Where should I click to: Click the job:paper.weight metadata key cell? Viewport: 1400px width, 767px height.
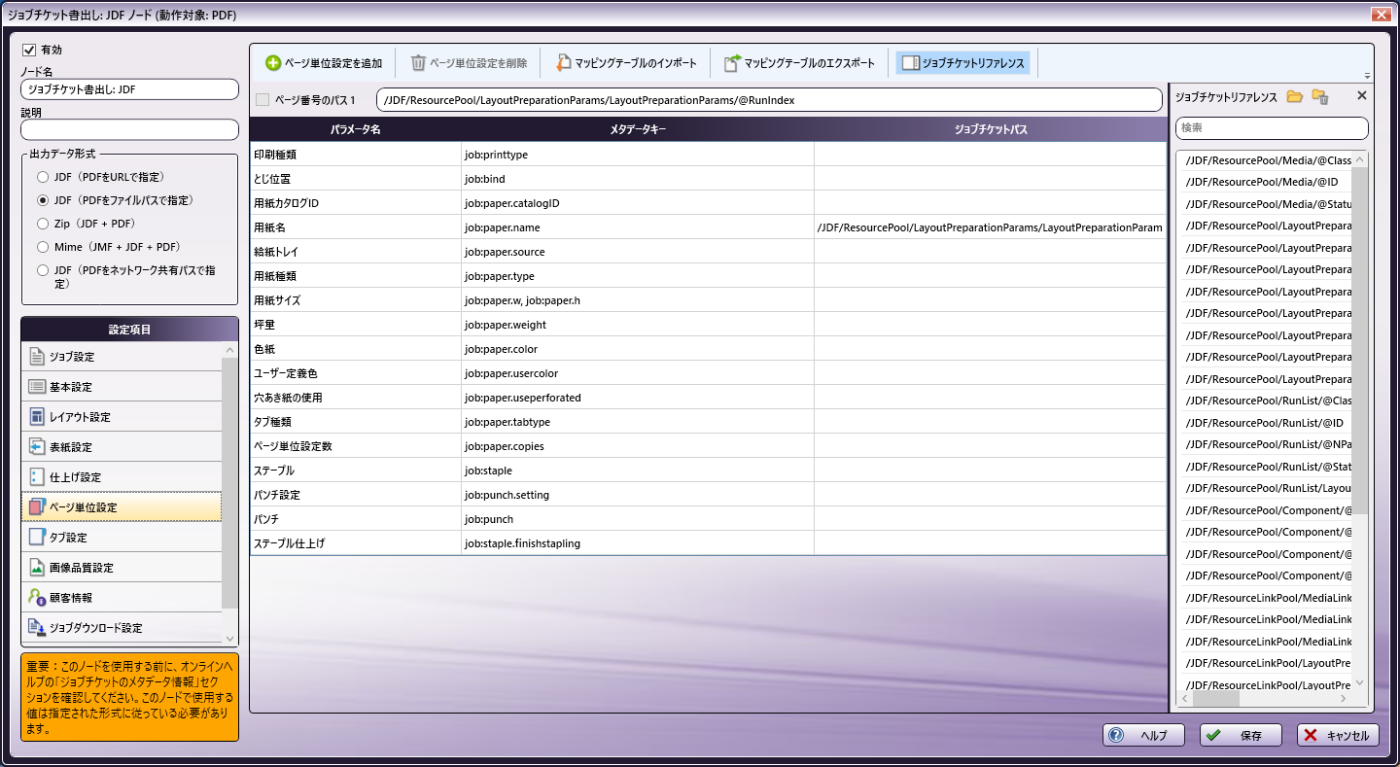tap(638, 325)
